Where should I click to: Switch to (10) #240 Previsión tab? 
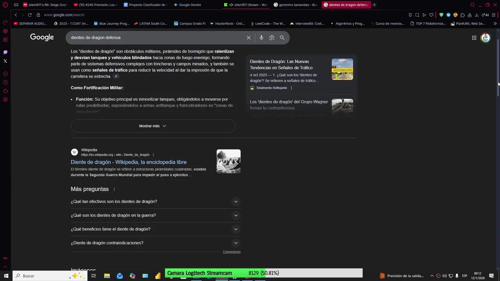point(96,5)
